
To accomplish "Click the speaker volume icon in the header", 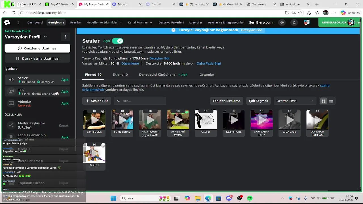I will [282, 22].
